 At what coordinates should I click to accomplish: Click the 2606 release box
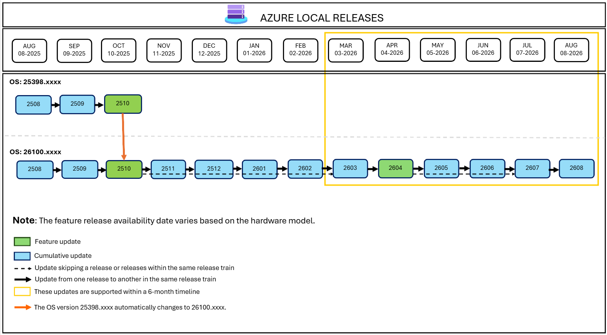tap(487, 168)
